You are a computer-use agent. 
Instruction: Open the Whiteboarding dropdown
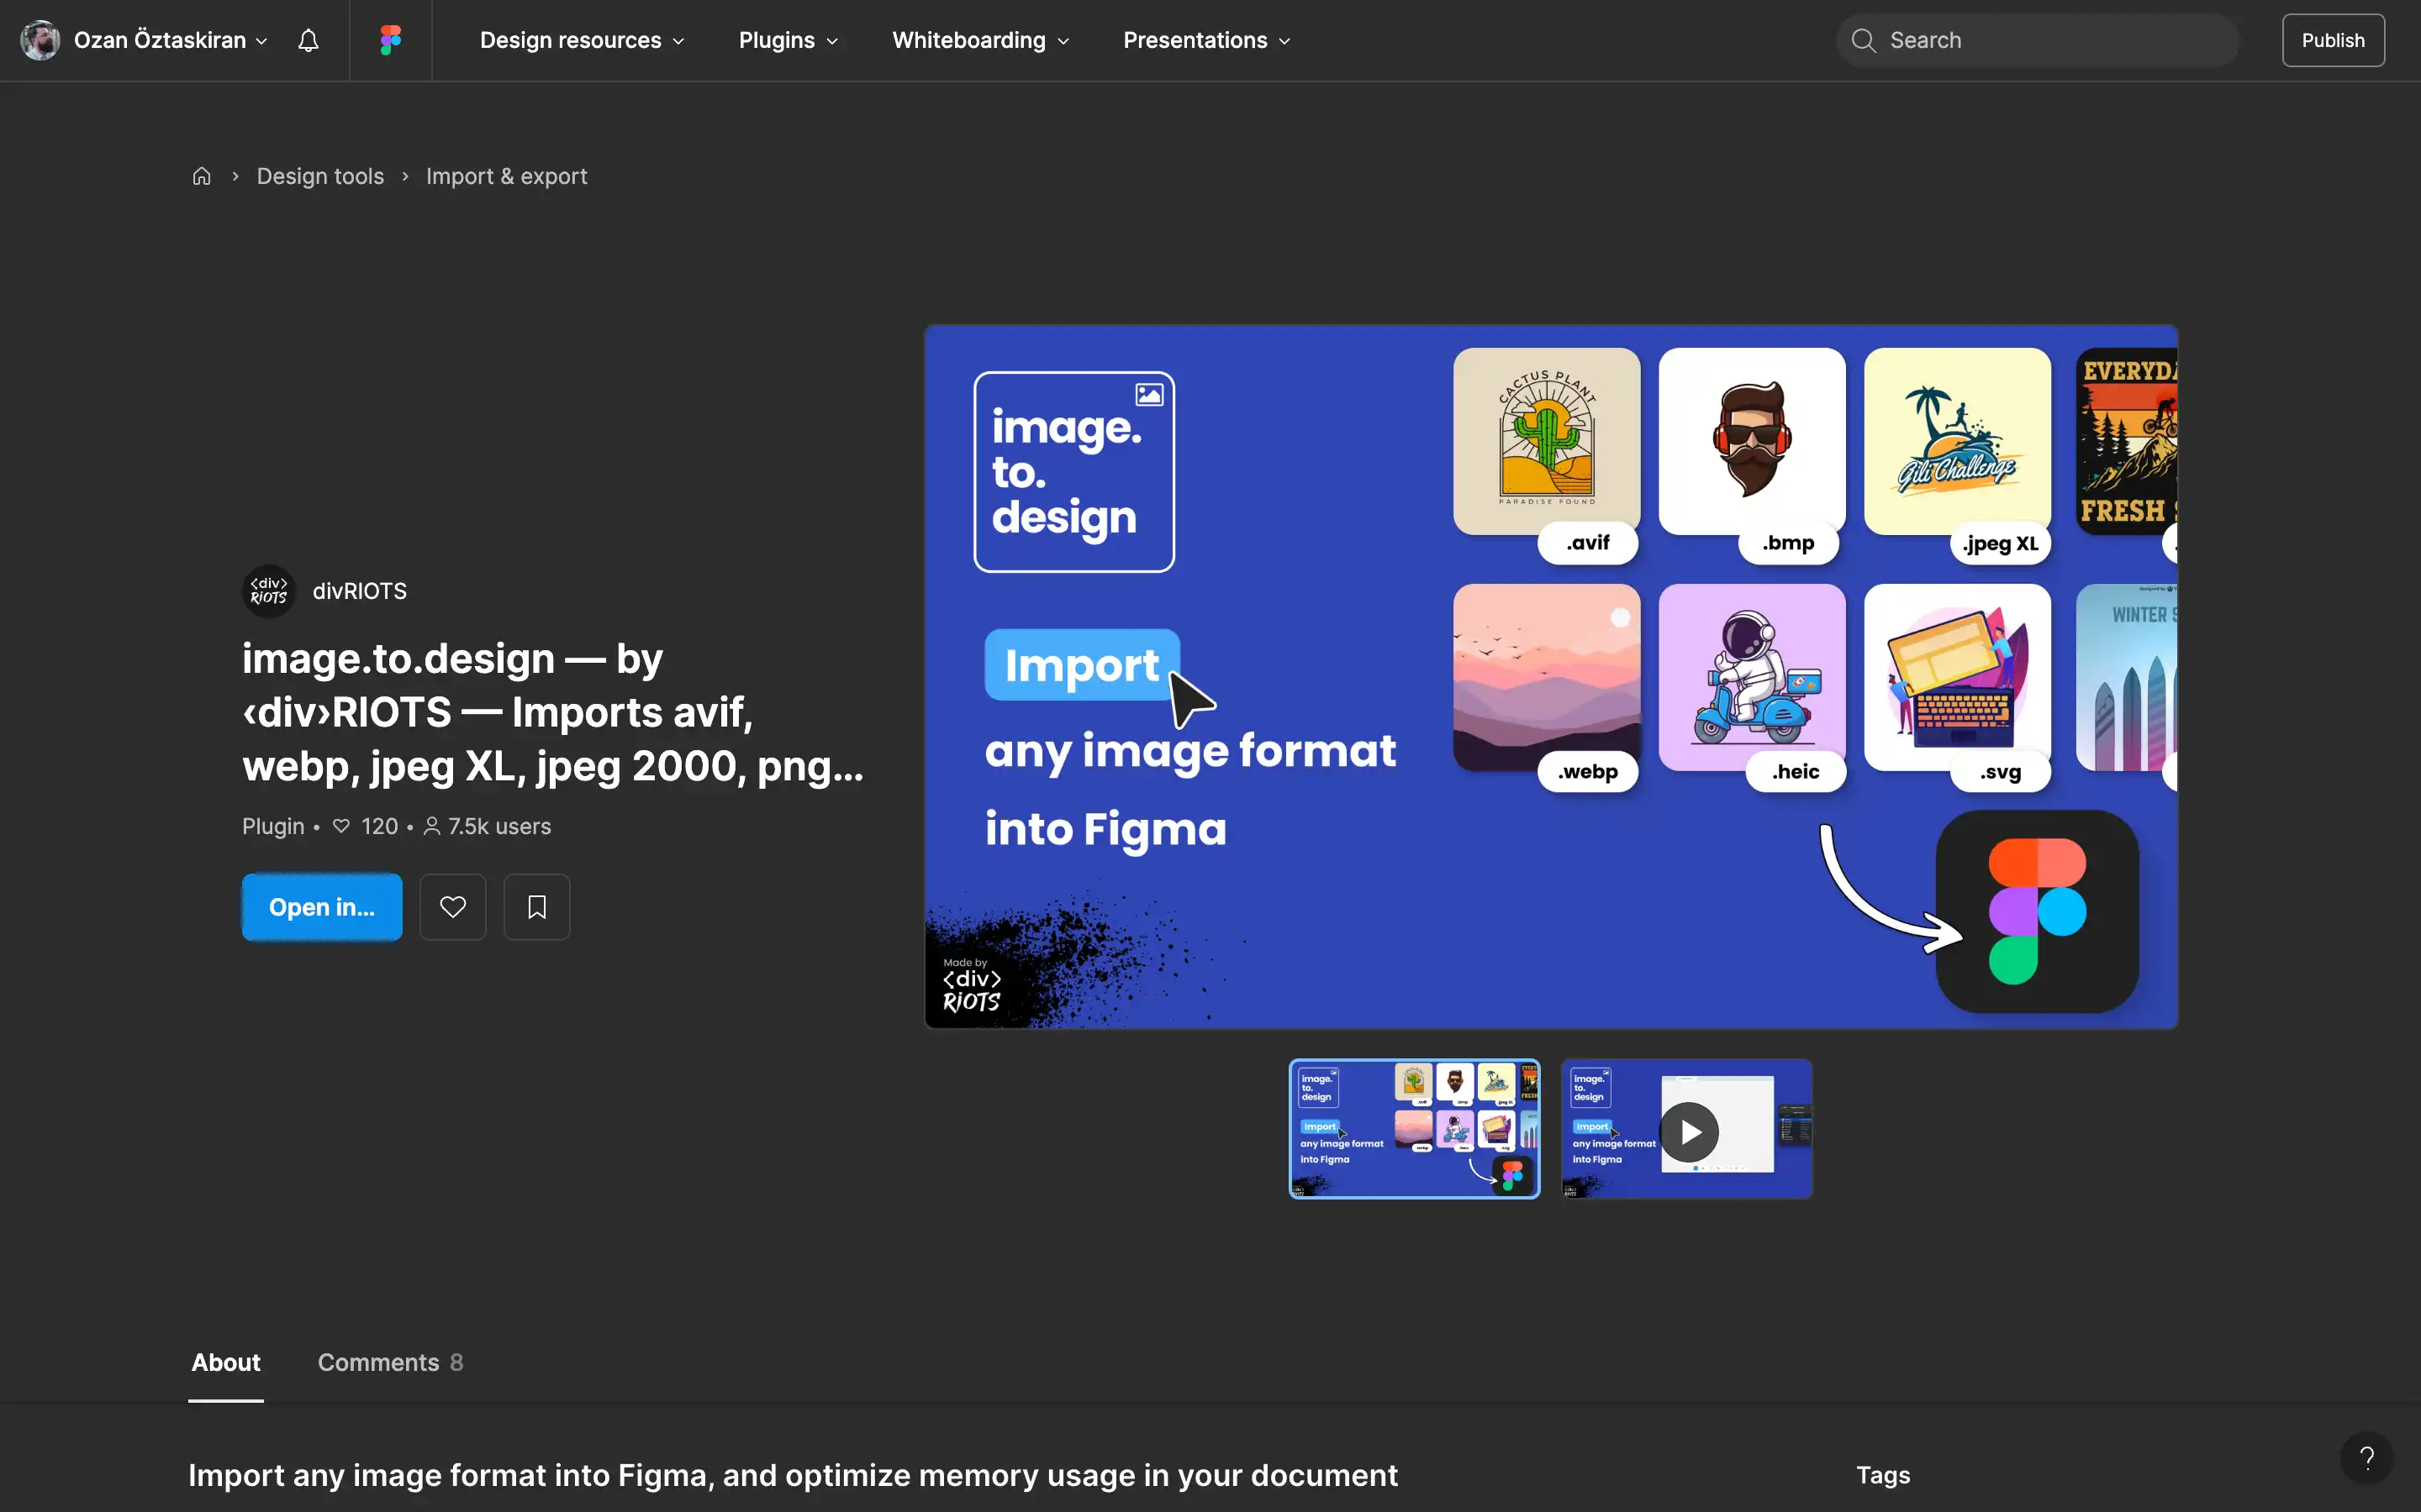(x=979, y=40)
